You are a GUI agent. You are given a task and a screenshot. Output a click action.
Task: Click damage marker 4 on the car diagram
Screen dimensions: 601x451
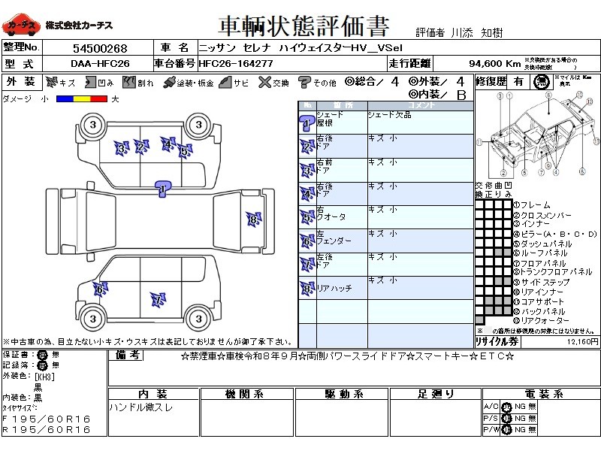pyautogui.click(x=168, y=144)
